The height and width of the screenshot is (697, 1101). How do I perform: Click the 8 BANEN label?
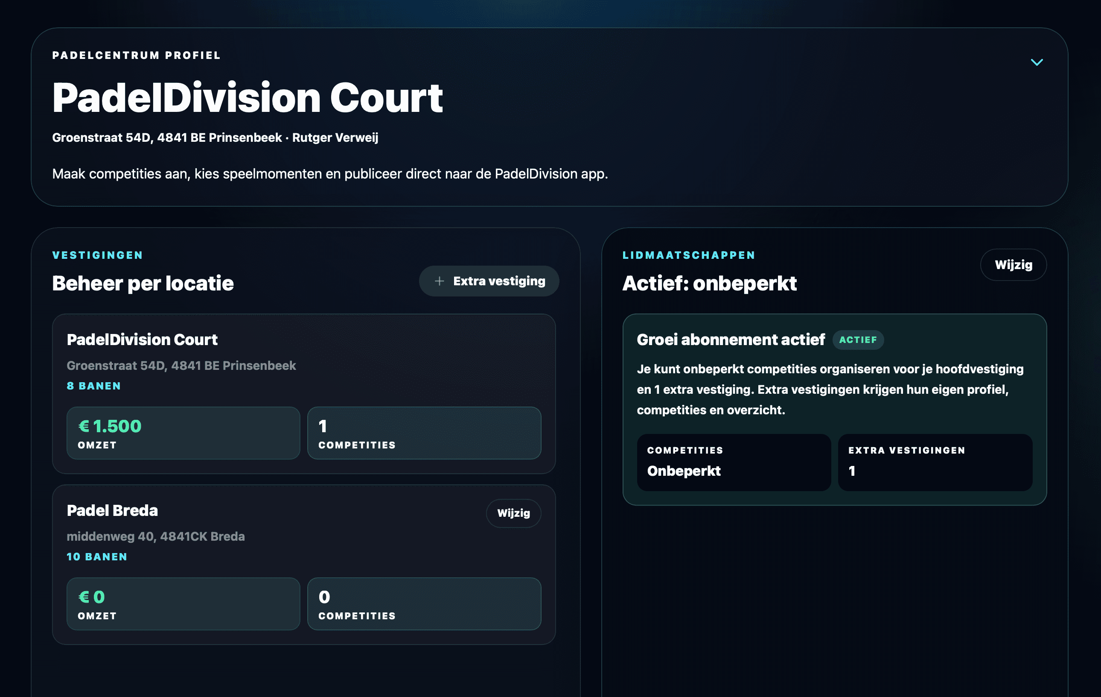[94, 386]
